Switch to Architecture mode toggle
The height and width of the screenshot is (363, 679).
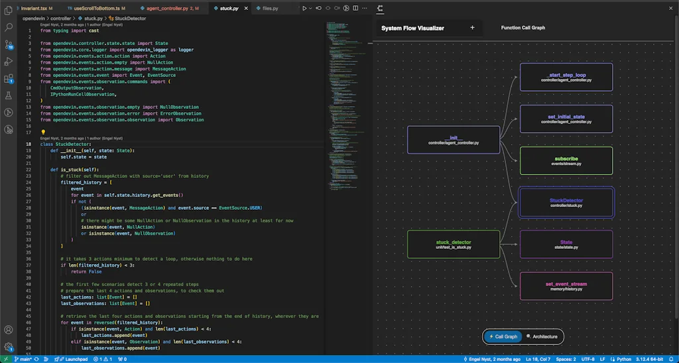(542, 336)
